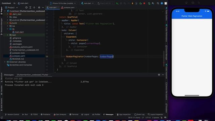Open the Version Control tool tab
Image resolution: width=215 pixels, height=121 pixels.
click(x=12, y=114)
